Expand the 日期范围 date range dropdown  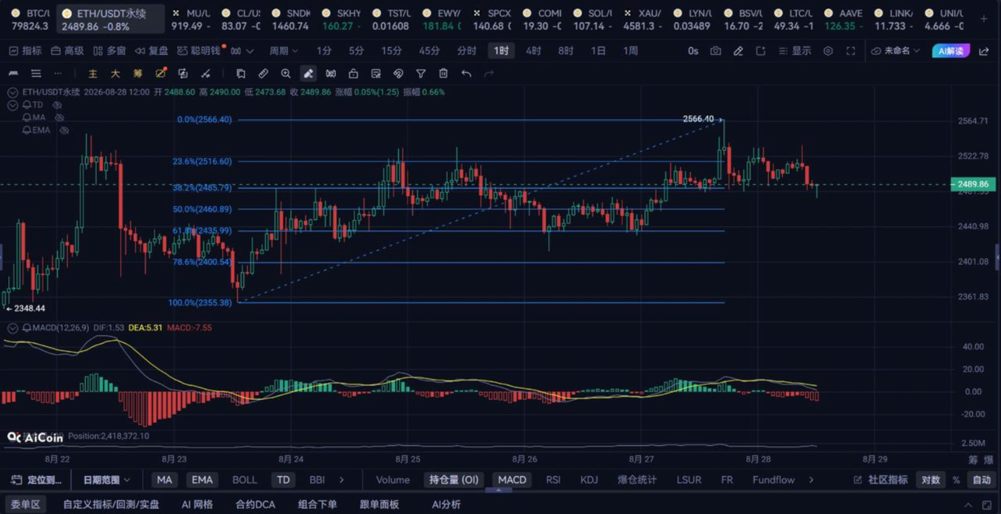coord(106,480)
